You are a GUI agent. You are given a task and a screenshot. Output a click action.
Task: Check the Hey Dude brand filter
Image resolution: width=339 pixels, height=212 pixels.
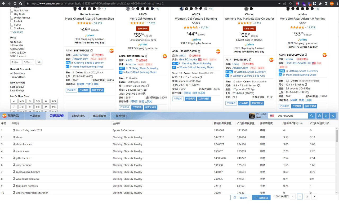(x=12, y=14)
